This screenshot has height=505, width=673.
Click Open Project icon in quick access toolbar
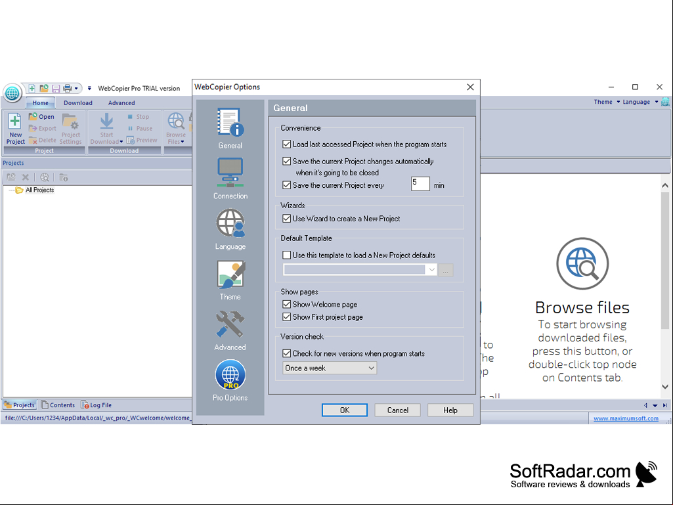pyautogui.click(x=44, y=89)
